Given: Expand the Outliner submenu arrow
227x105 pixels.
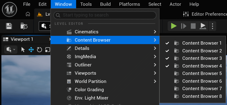Looking at the screenshot, I should pos(155,65).
